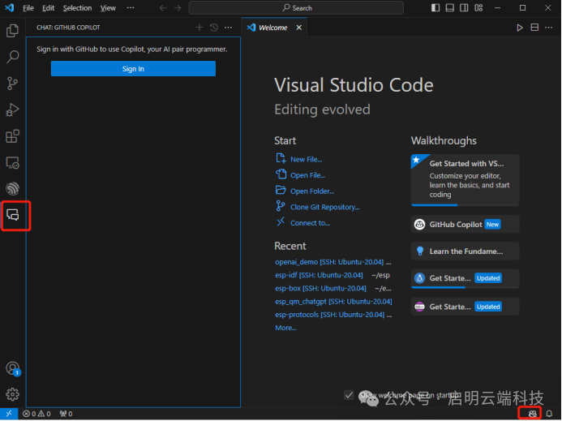Open the editor more actions menu
This screenshot has width=562, height=421.
[x=549, y=28]
